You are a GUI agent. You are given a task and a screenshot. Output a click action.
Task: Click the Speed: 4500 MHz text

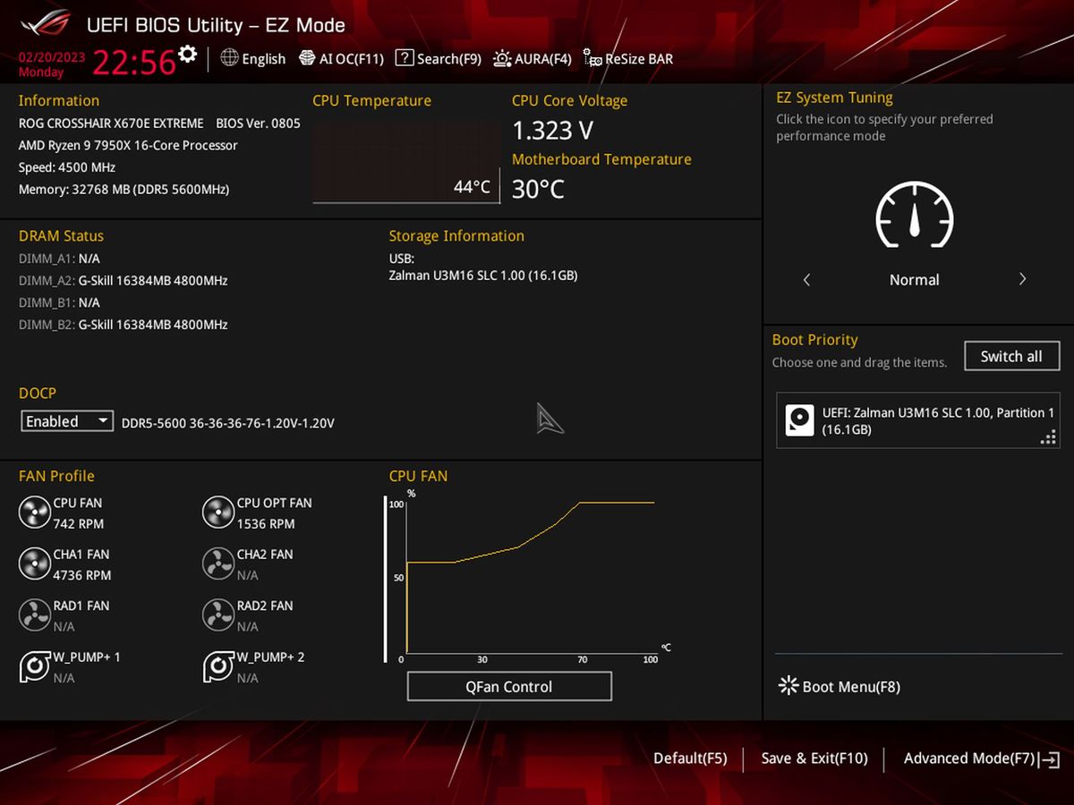tap(67, 167)
